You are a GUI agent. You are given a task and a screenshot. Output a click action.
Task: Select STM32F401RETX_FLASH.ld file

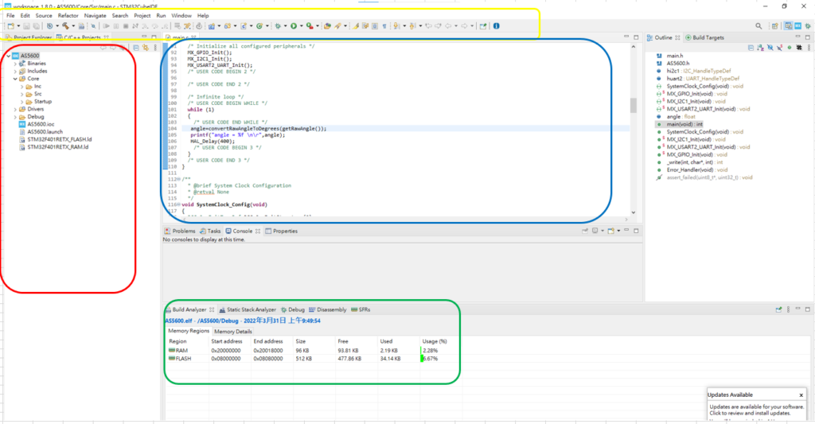pos(55,139)
